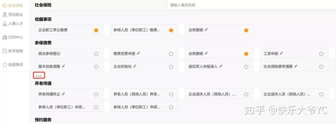Screen dimensions: 336x124
Task: Click the link icon next to 企业初始化
Action: (135, 66)
